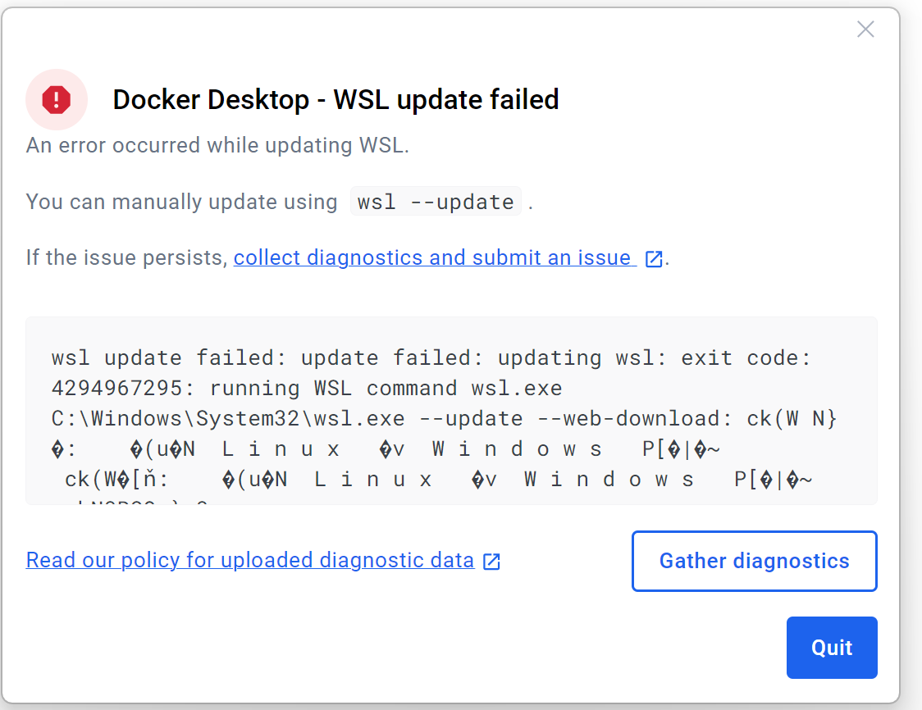Screen dimensions: 922x710
Task: Click the text You can manually update using
Action: 181,201
